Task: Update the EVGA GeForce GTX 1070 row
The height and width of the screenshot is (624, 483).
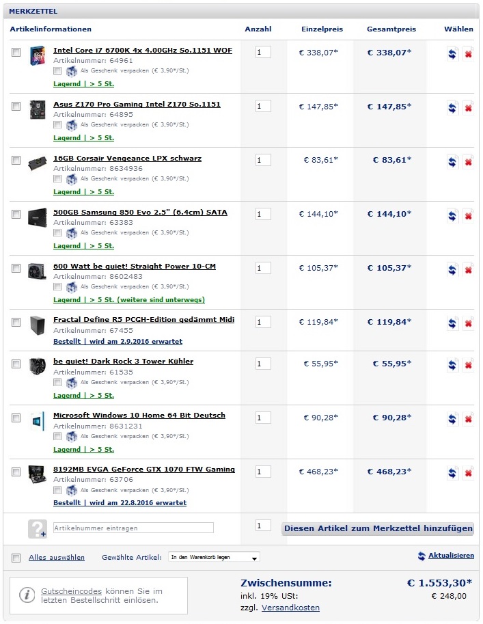Action: point(452,473)
